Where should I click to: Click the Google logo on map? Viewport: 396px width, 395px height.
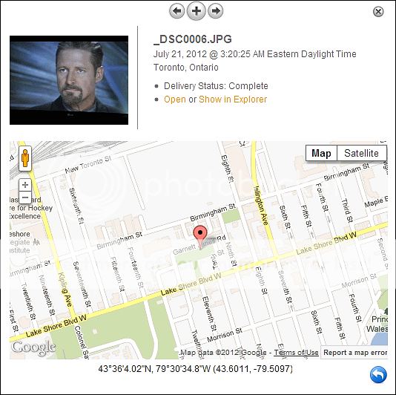pos(33,347)
